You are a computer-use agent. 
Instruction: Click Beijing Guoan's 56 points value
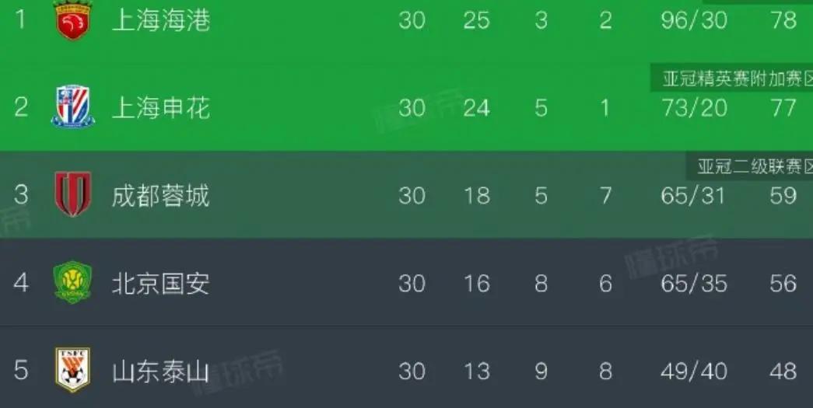pos(783,283)
